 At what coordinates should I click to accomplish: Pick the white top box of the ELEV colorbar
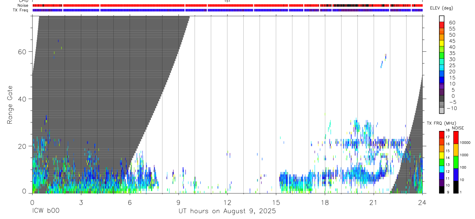click(x=442, y=19)
